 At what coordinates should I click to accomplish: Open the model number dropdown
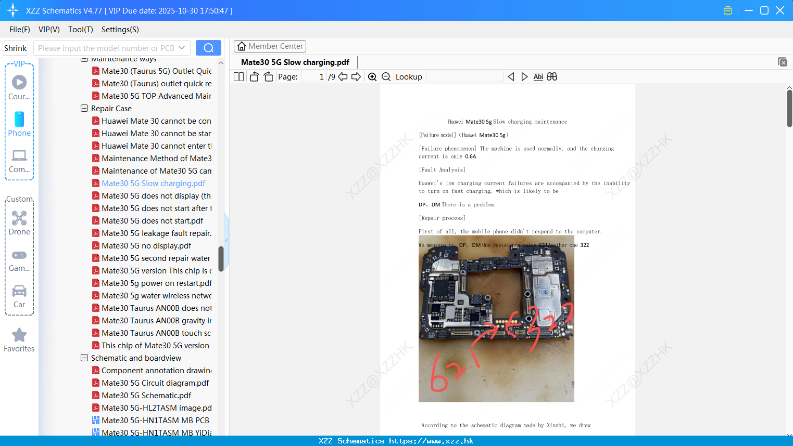click(182, 48)
